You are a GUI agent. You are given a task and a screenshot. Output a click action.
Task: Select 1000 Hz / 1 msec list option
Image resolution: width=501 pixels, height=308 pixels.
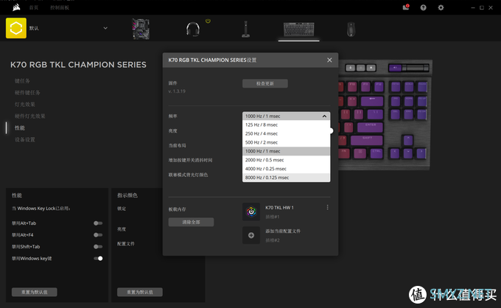pyautogui.click(x=287, y=151)
